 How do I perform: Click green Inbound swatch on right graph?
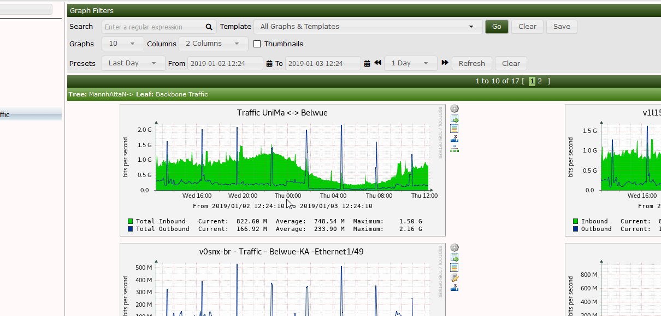[576, 221]
